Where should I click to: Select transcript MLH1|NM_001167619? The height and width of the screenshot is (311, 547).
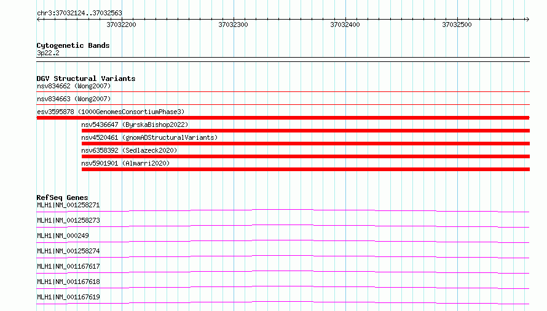pyautogui.click(x=68, y=297)
